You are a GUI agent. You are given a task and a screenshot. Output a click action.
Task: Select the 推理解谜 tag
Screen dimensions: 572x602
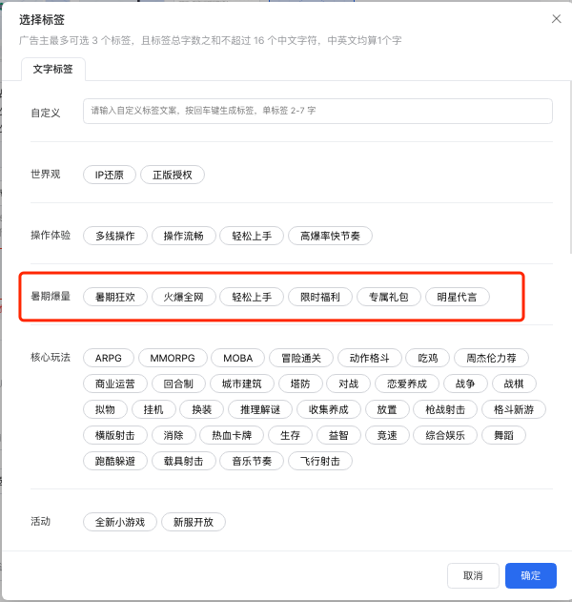260,409
